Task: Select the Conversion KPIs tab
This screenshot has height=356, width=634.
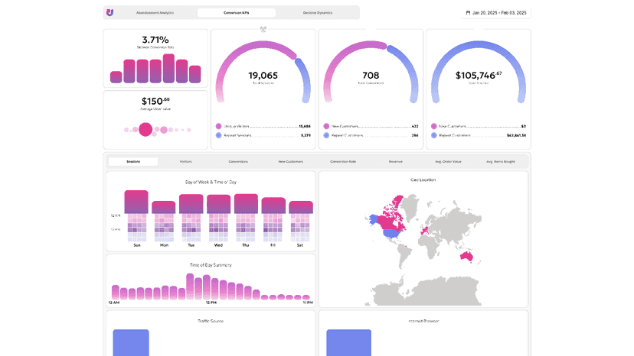Action: pyautogui.click(x=237, y=13)
